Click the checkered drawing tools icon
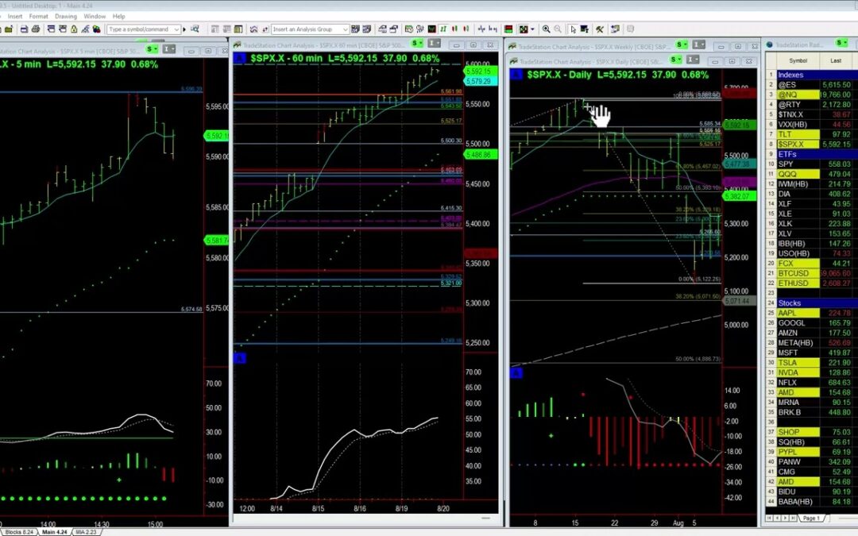858x536 pixels. pyautogui.click(x=524, y=29)
